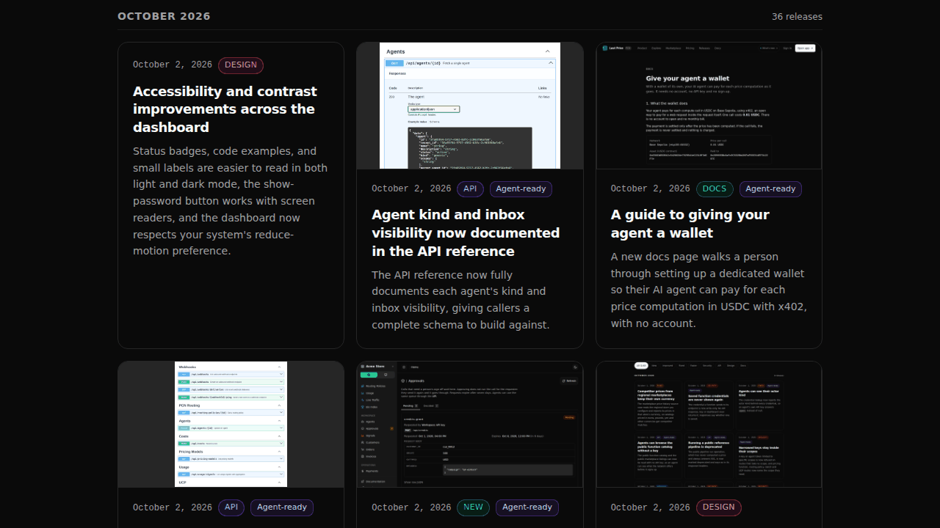The width and height of the screenshot is (940, 528).
Task: Select Agent-ready tag on the Agent kind card
Action: click(x=521, y=188)
